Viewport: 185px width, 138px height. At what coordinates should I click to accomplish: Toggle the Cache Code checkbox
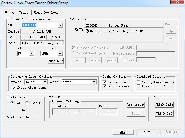coord(105,82)
